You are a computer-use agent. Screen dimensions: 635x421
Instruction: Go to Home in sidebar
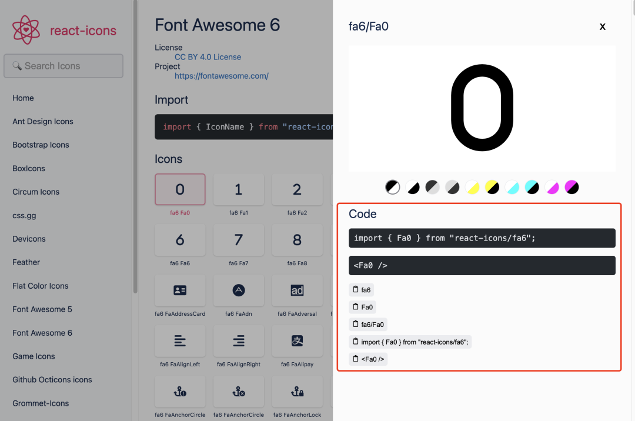coord(23,98)
